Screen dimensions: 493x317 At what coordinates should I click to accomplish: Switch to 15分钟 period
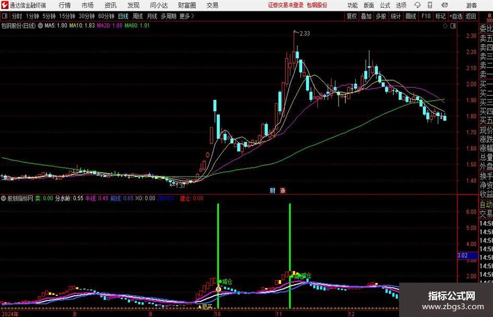pyautogui.click(x=67, y=16)
